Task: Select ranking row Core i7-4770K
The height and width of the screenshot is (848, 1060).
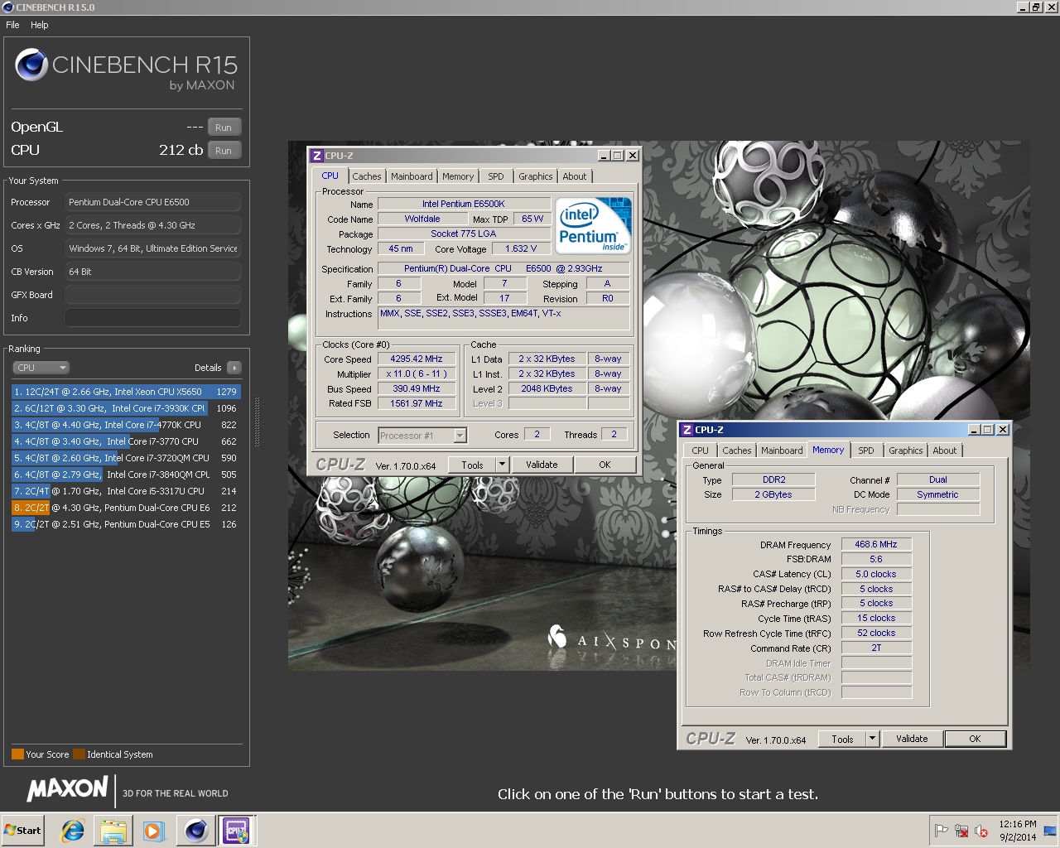Action: (x=126, y=425)
